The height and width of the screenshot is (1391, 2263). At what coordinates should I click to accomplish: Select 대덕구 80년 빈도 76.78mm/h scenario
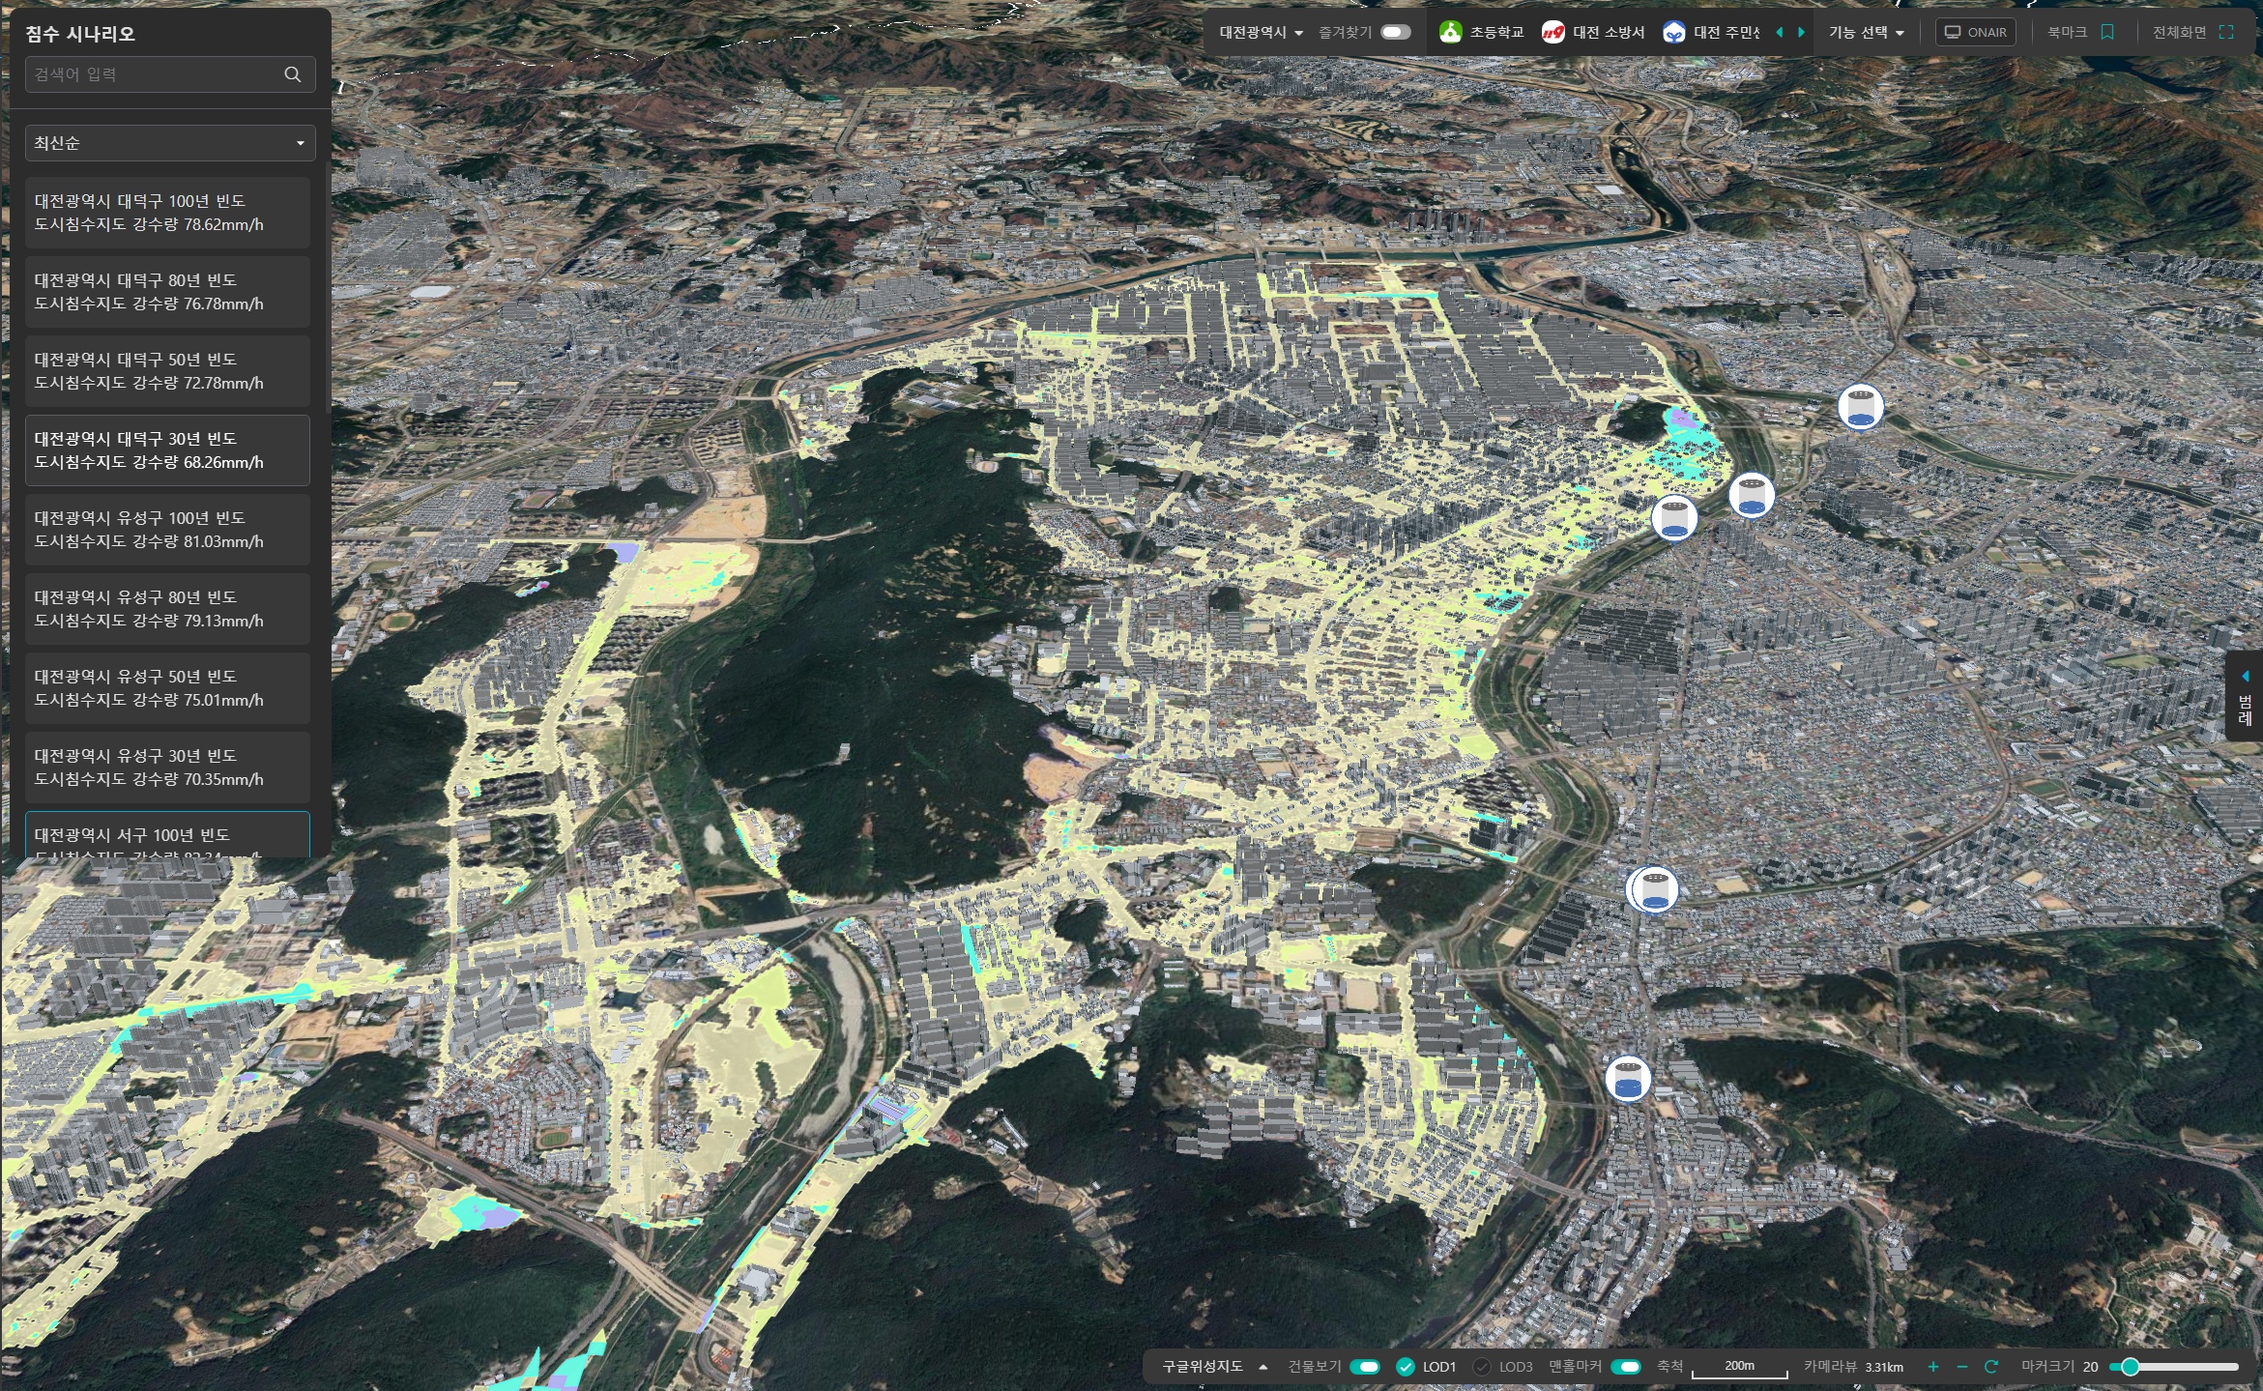[167, 292]
